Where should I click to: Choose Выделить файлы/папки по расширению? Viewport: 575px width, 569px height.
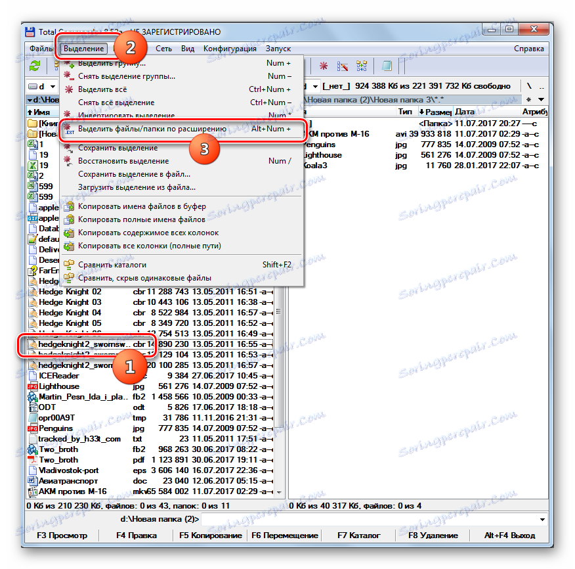point(182,129)
